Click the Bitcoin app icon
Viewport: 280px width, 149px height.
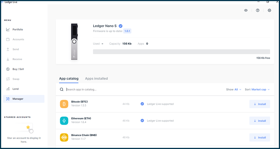[x=64, y=104]
